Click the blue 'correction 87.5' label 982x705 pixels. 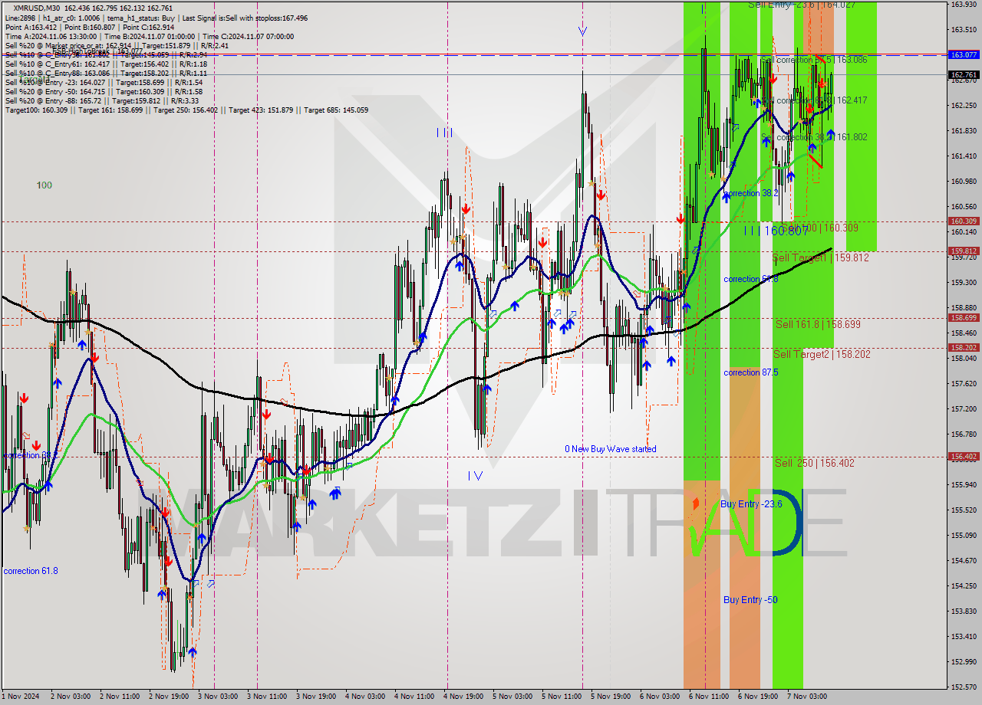click(751, 372)
